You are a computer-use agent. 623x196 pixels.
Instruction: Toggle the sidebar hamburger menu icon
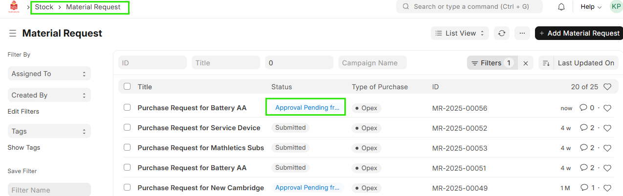click(13, 34)
